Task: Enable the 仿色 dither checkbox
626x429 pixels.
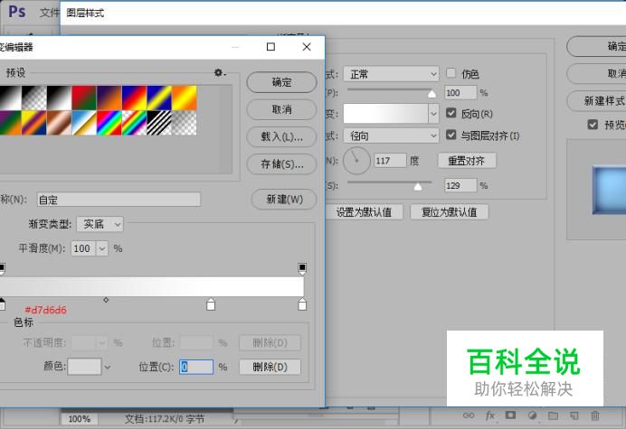Action: point(452,73)
